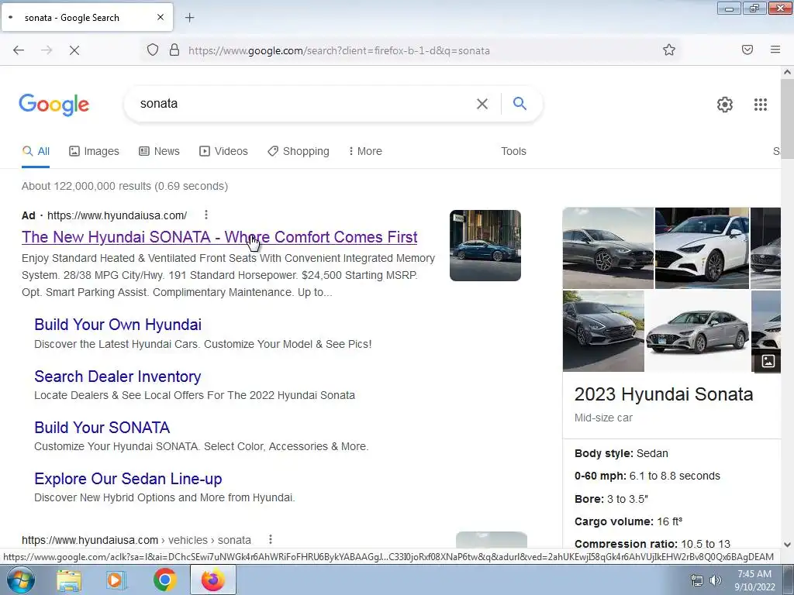Viewport: 794px width, 595px height.
Task: Open a new tab with the plus button
Action: [189, 18]
